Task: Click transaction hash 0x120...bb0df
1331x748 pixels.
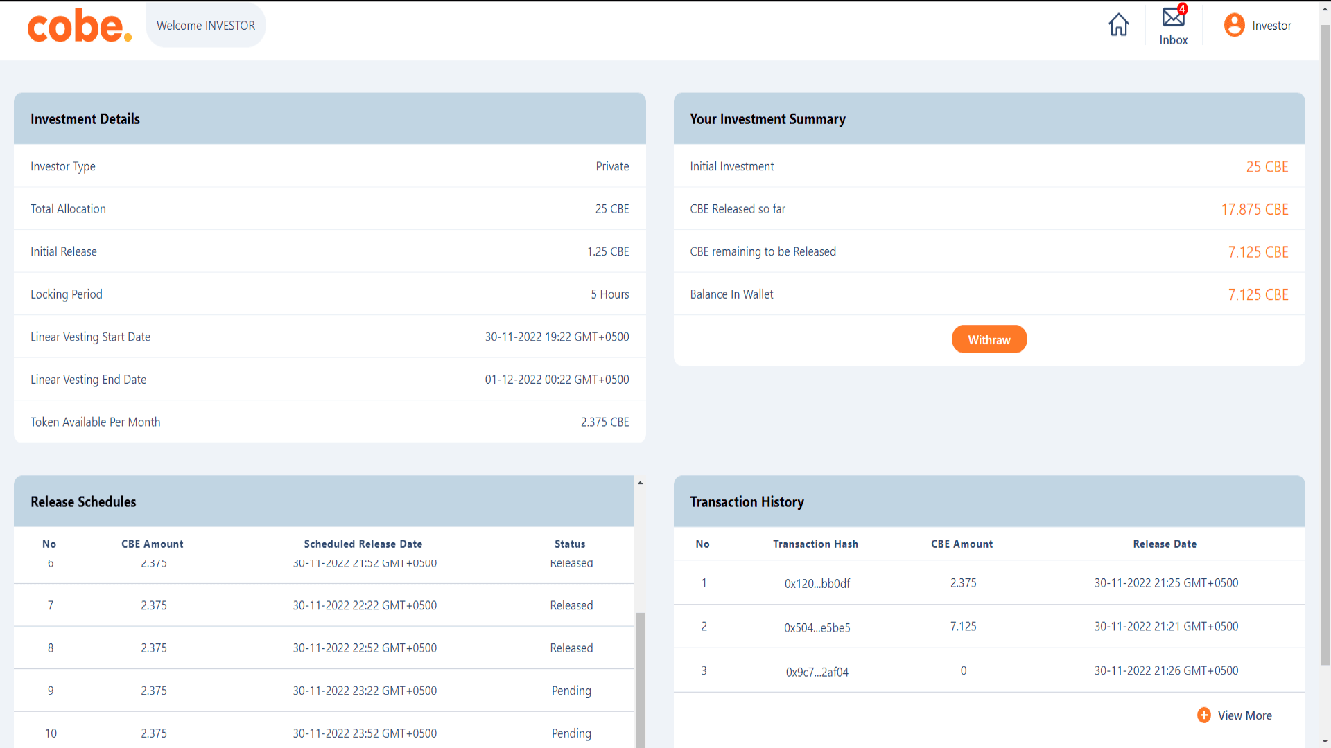Action: click(x=817, y=584)
